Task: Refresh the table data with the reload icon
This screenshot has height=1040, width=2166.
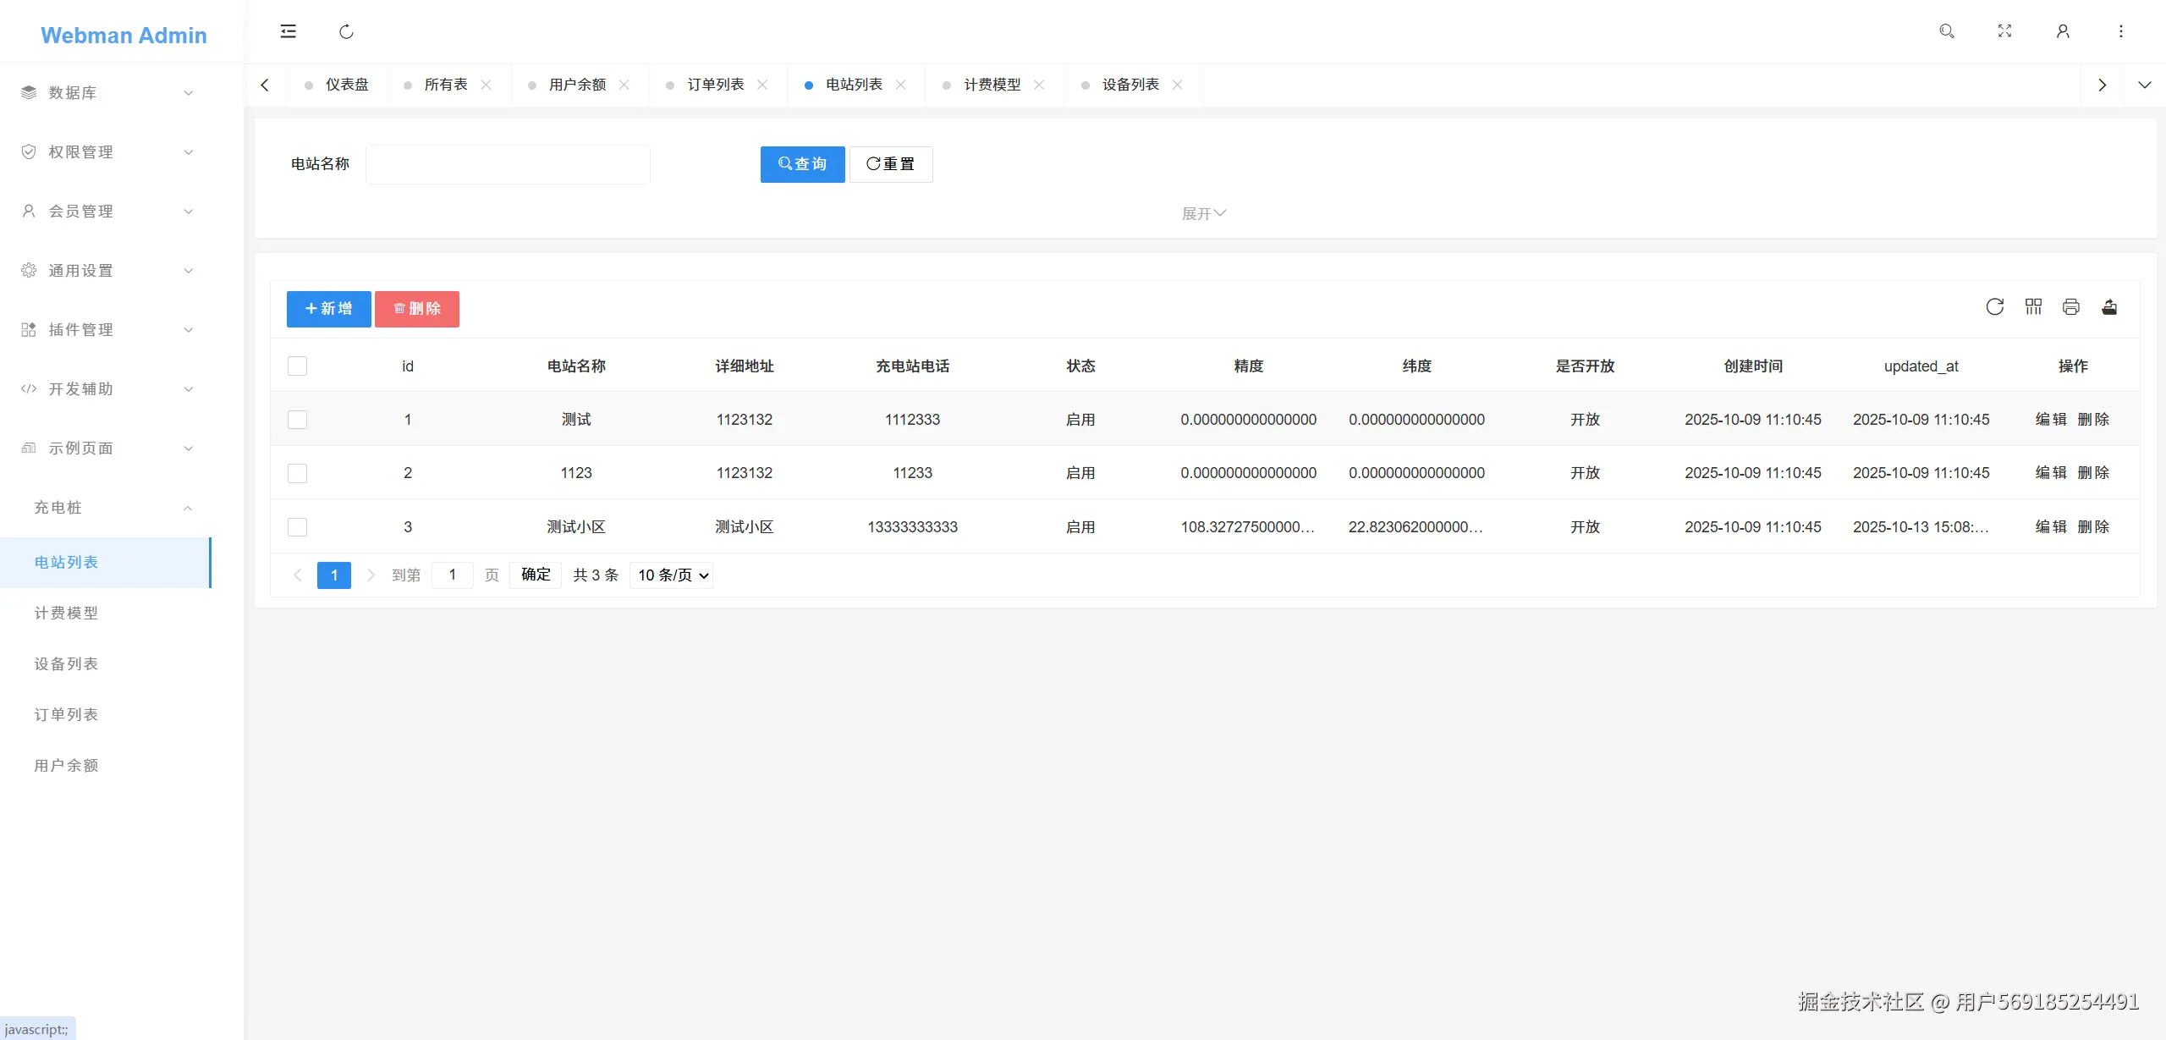Action: [1995, 306]
